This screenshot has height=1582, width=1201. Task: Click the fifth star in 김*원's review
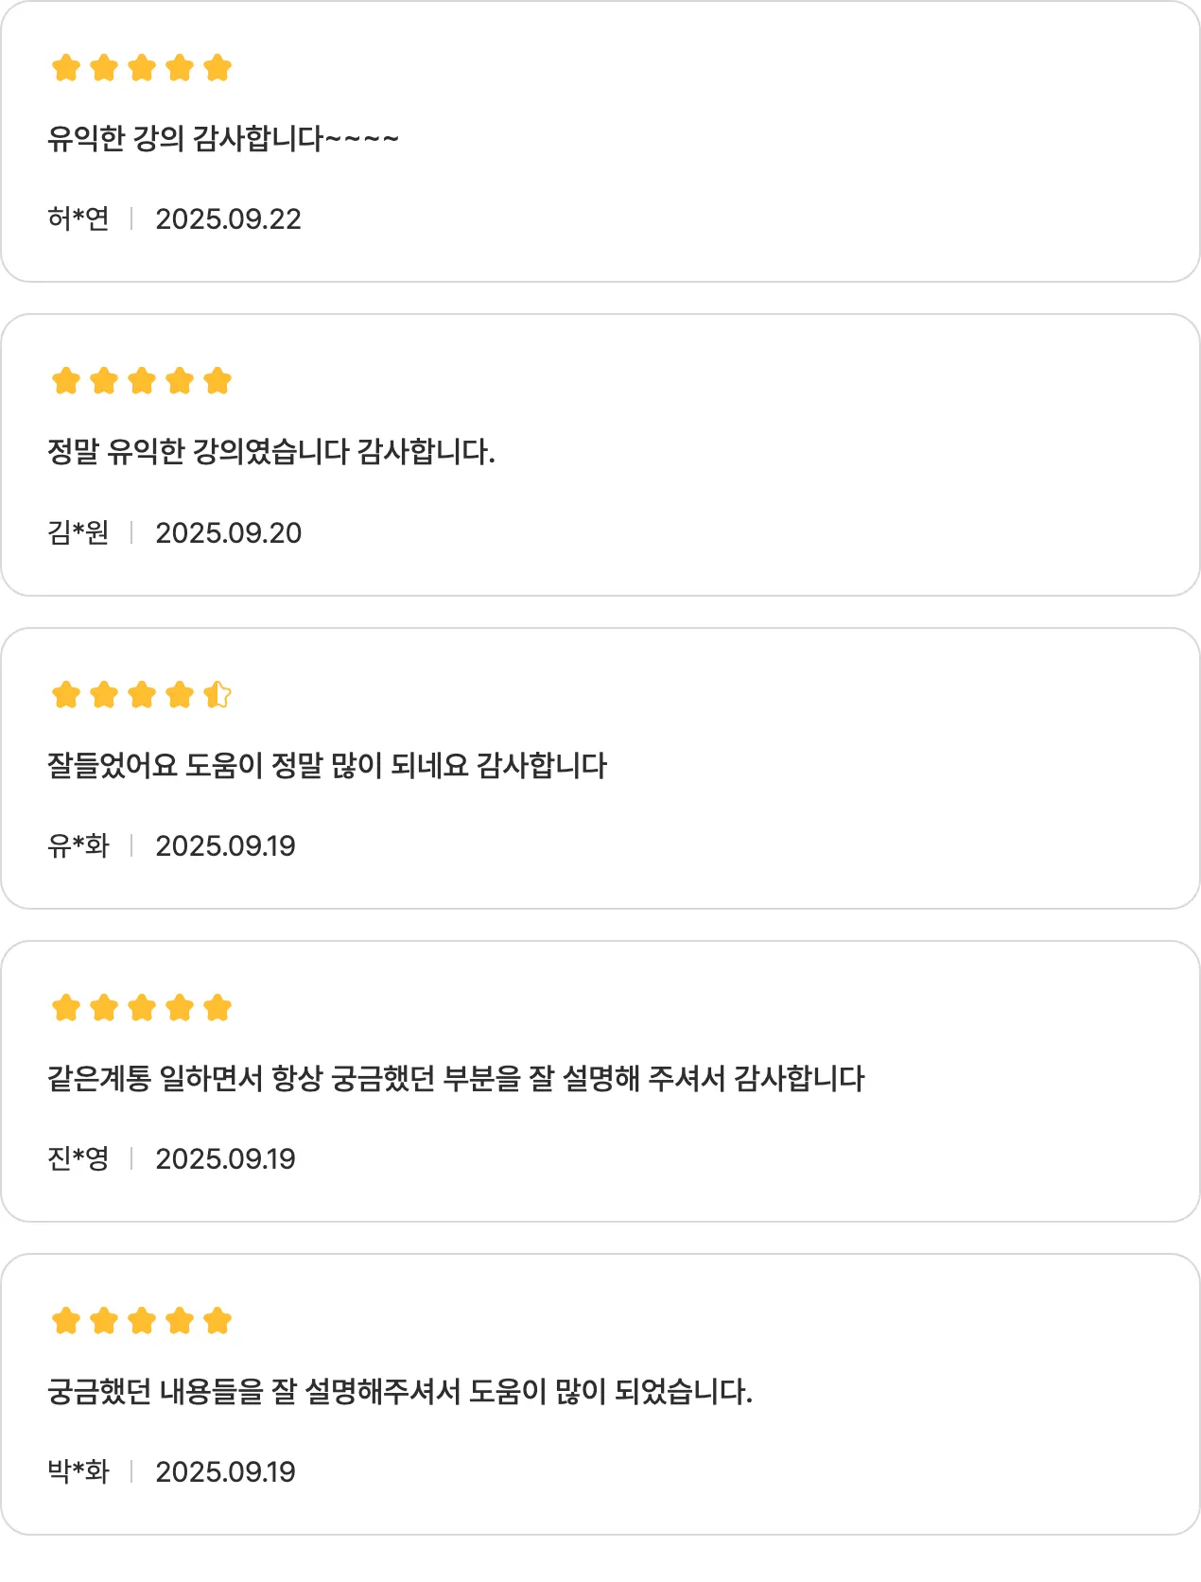point(218,381)
